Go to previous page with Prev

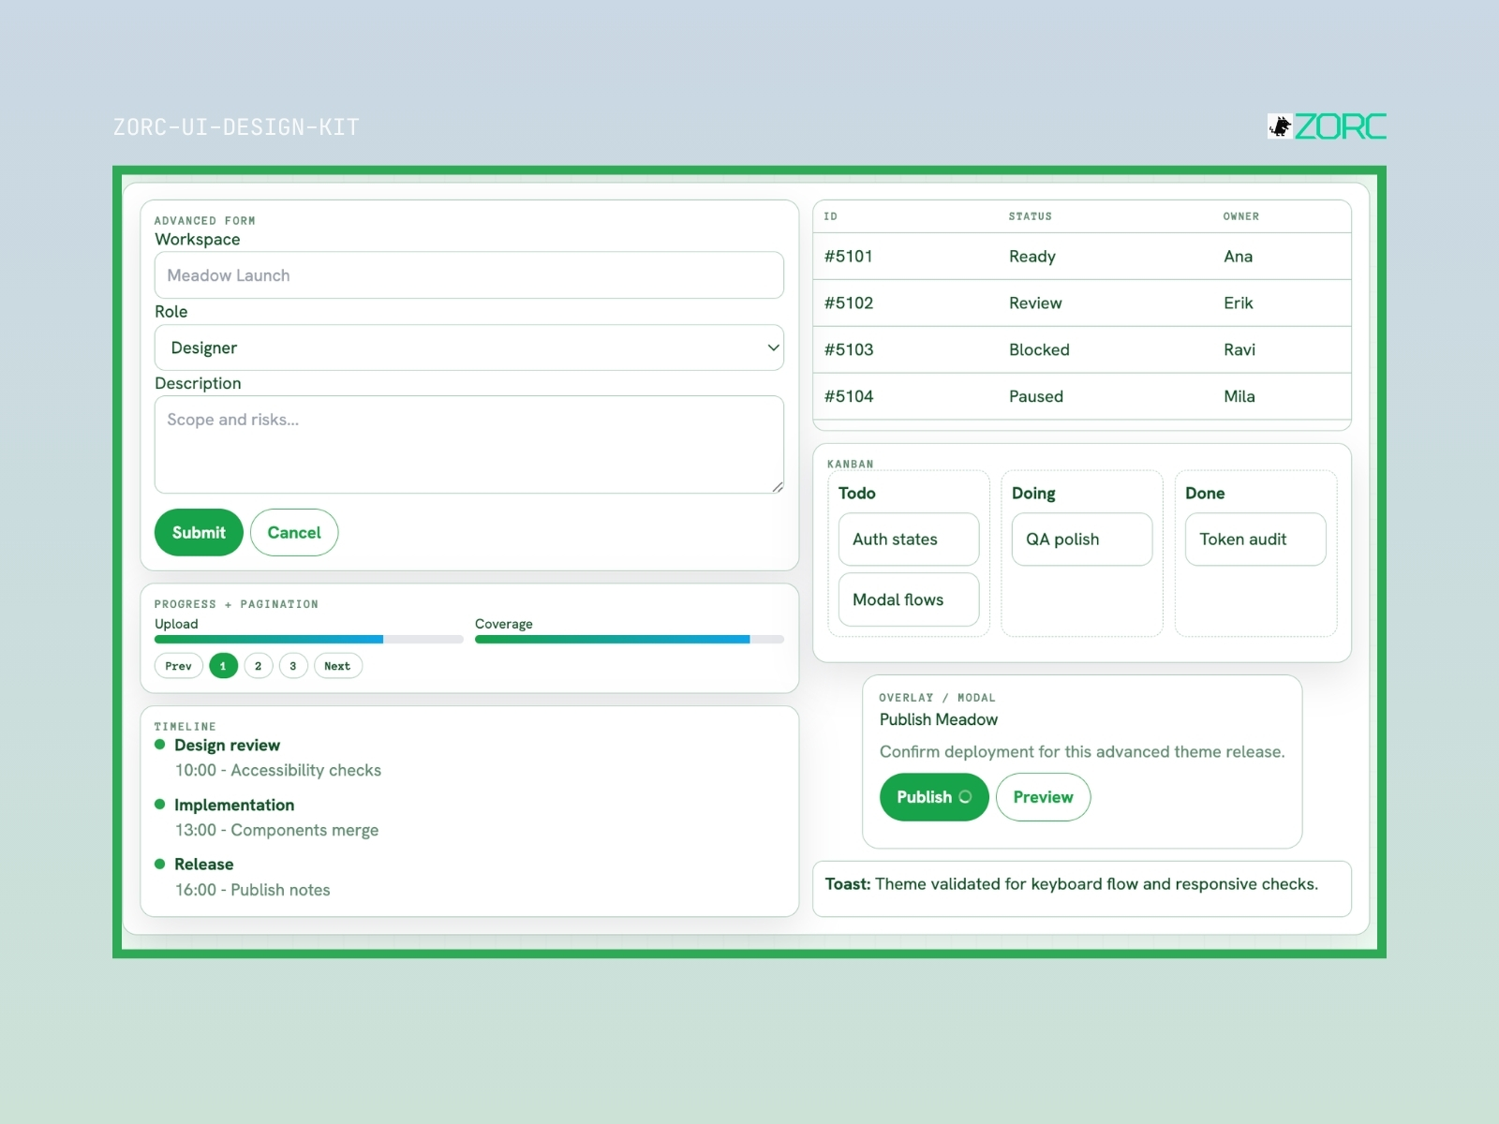tap(178, 666)
